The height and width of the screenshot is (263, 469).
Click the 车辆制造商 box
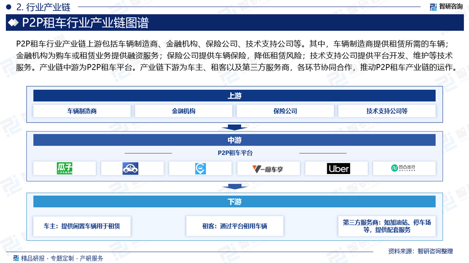tap(82, 111)
